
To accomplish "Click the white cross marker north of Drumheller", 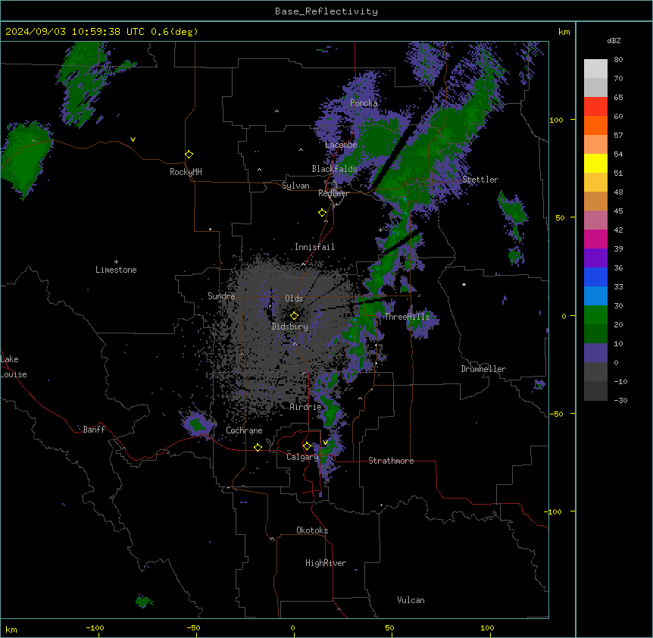I will [x=464, y=284].
